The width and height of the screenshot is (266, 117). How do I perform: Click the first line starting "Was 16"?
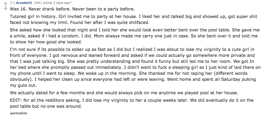72,9
